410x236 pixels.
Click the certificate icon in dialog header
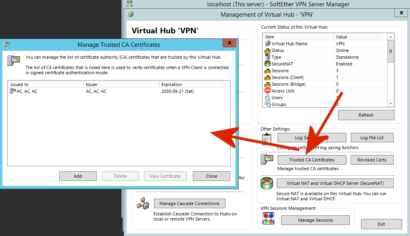[14, 61]
